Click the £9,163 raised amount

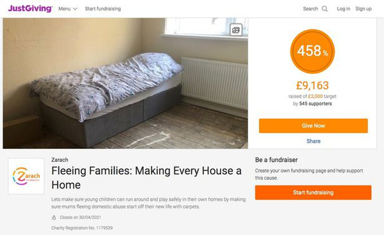pyautogui.click(x=312, y=86)
